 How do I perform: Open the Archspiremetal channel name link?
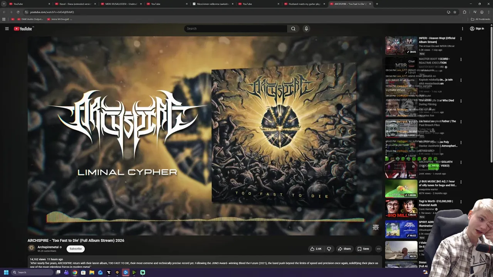48,247
